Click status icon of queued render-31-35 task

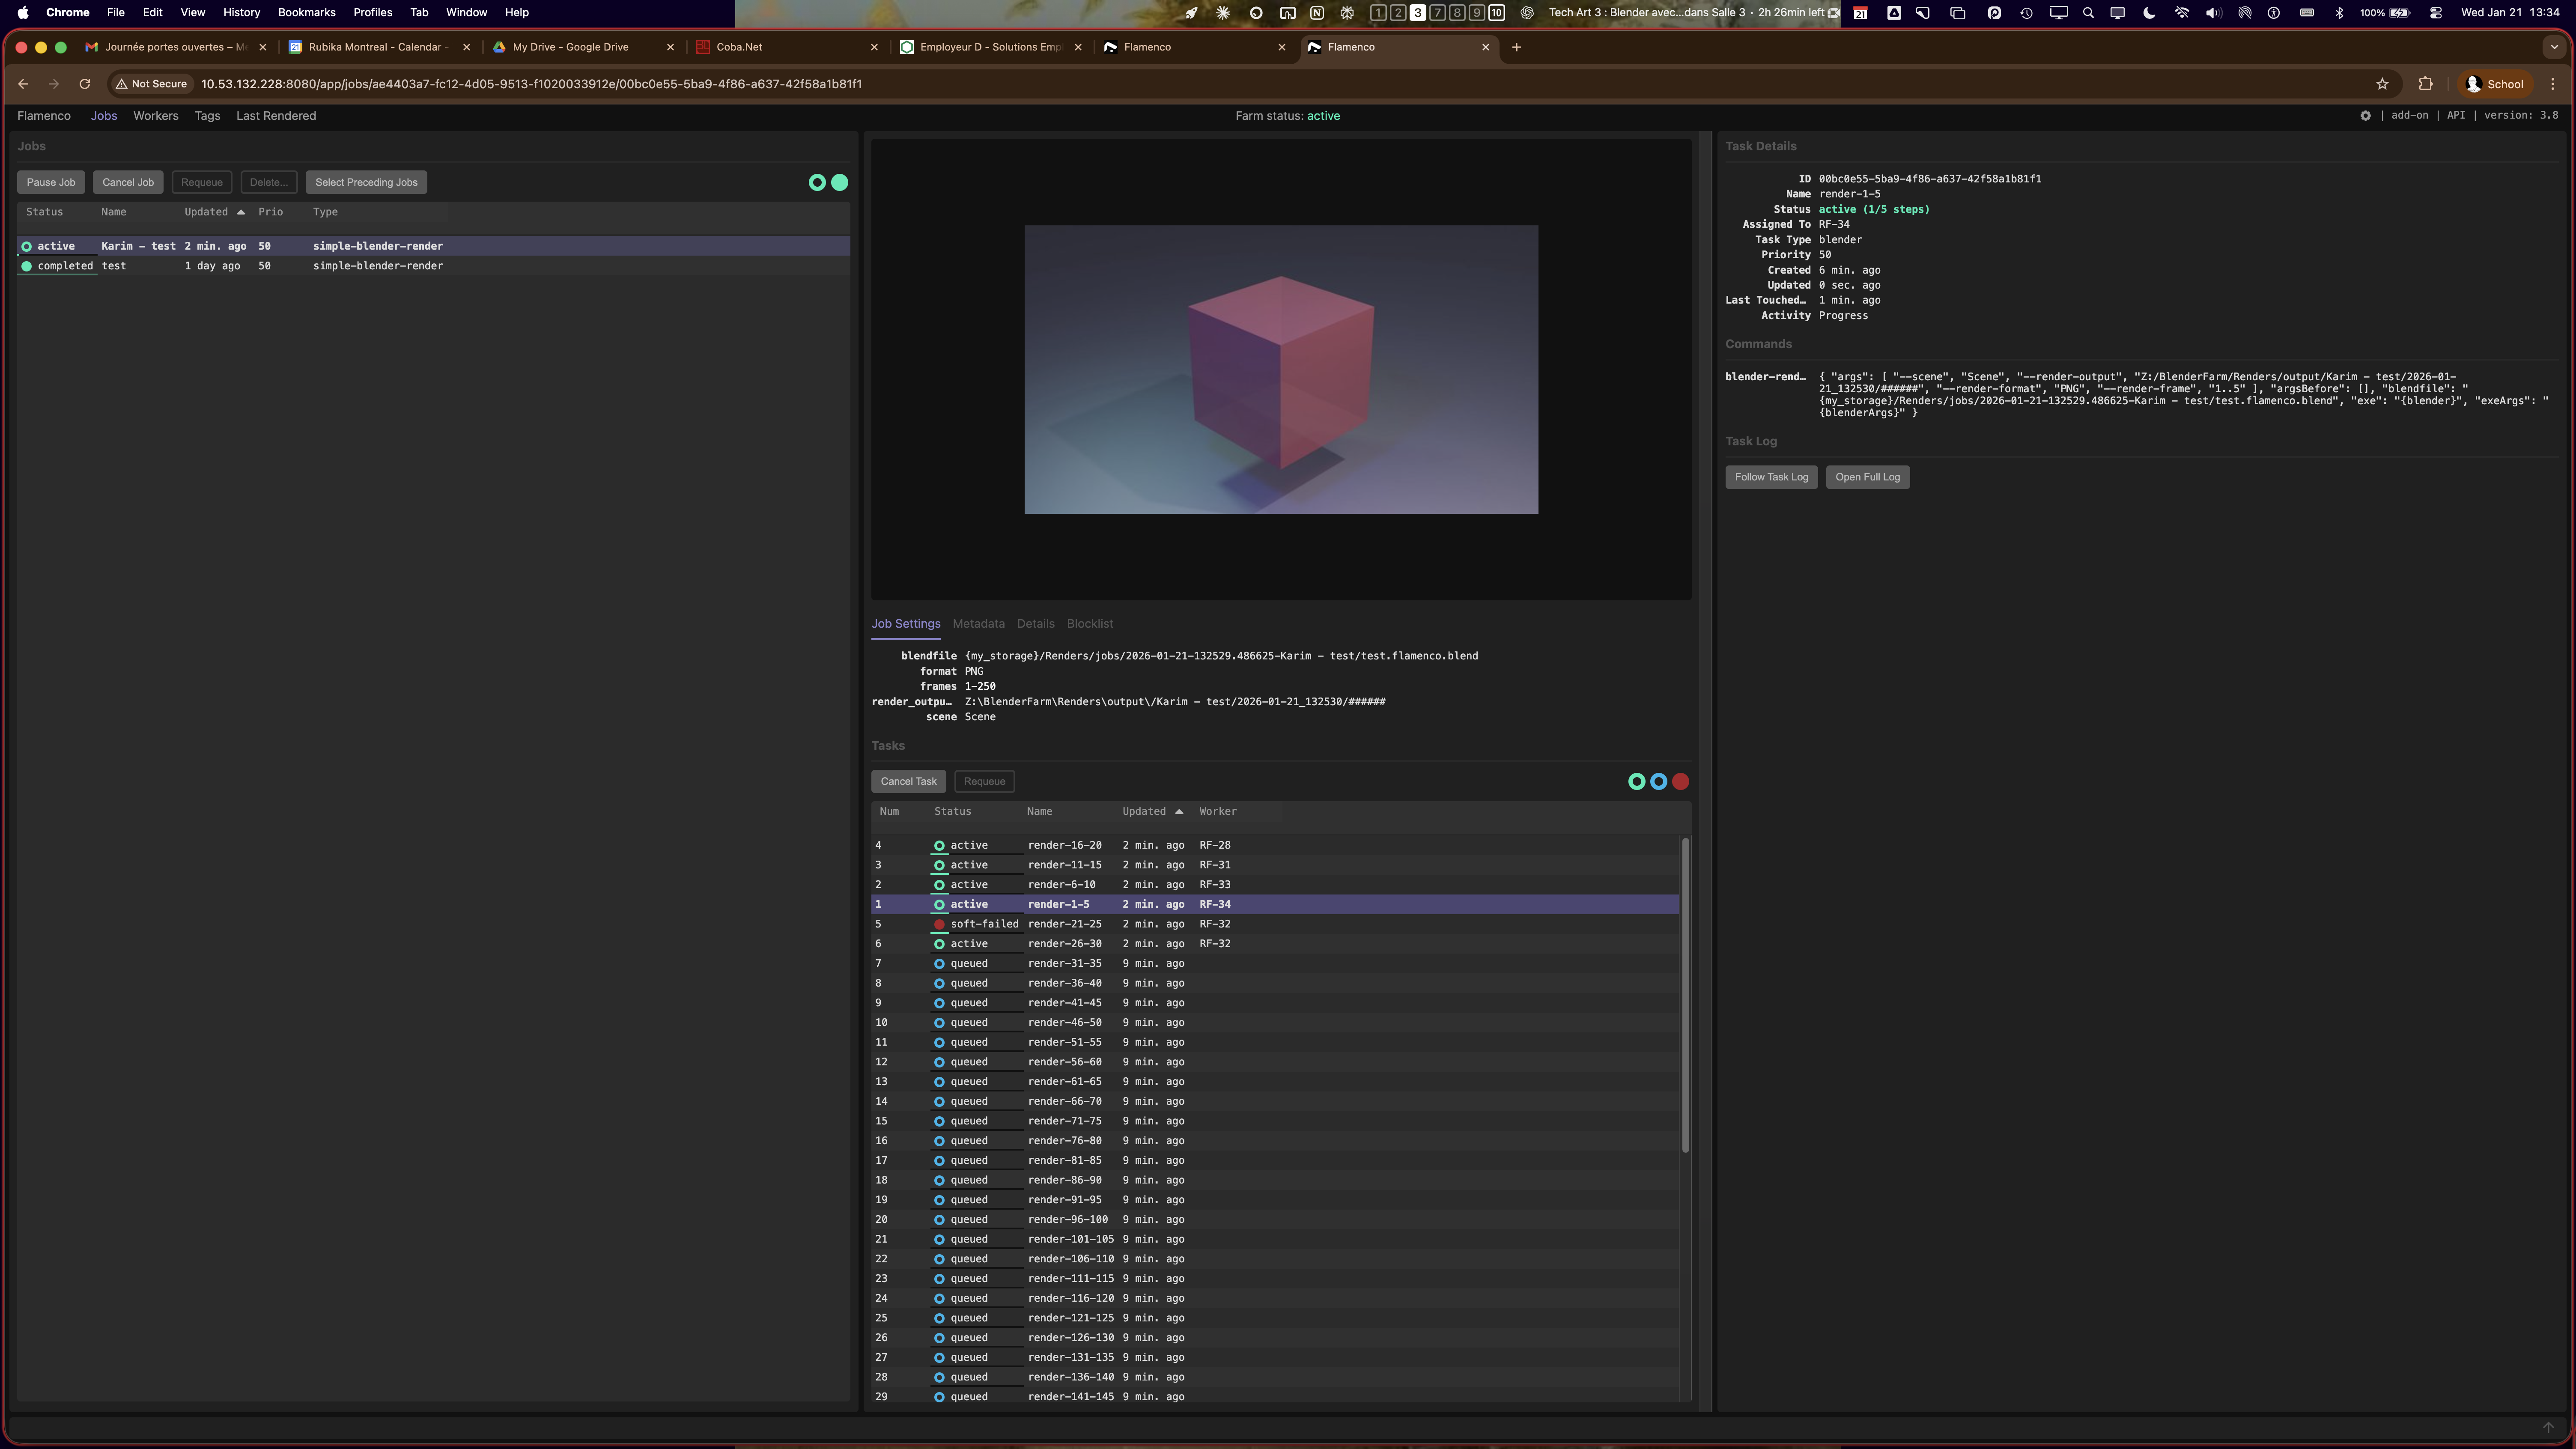click(x=939, y=964)
